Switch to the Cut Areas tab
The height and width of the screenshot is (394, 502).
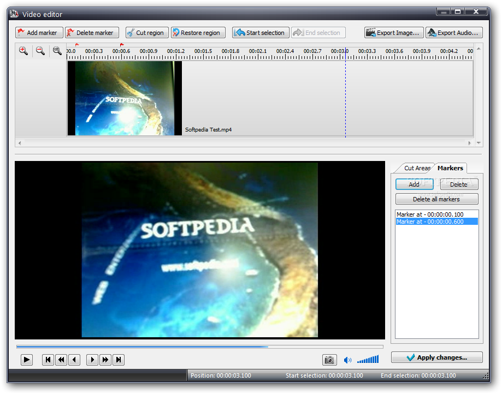point(417,168)
